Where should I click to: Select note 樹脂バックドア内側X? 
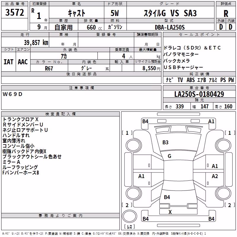pyautogui.click(x=24, y=151)
